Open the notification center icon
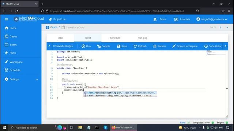The width and height of the screenshot is (234, 131). [x=228, y=128]
